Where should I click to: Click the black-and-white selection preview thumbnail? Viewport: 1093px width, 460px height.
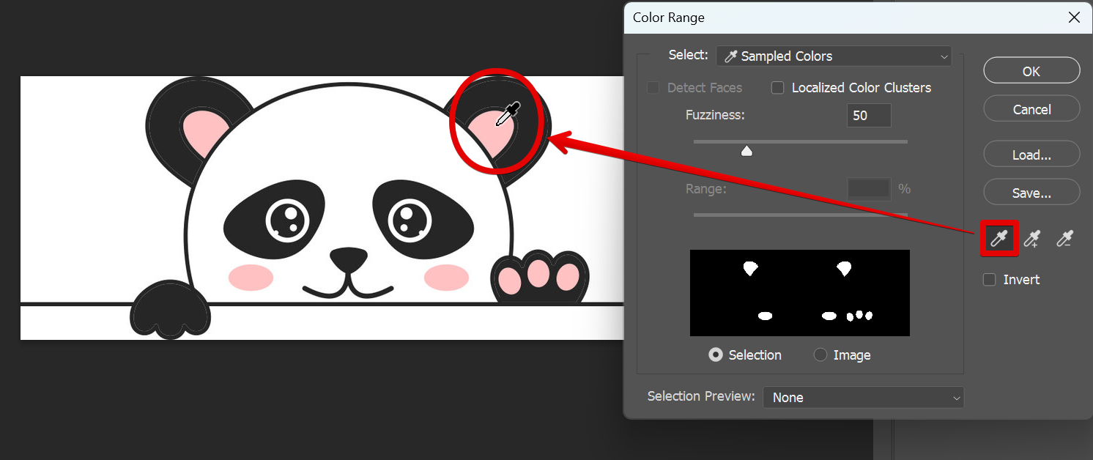point(799,293)
